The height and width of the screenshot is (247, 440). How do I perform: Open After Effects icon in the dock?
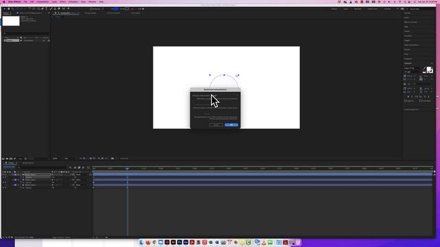click(x=186, y=242)
